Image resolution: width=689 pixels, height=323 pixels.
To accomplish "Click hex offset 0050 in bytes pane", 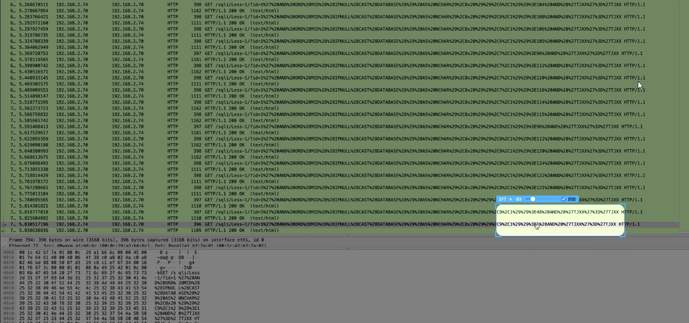I will point(9,278).
